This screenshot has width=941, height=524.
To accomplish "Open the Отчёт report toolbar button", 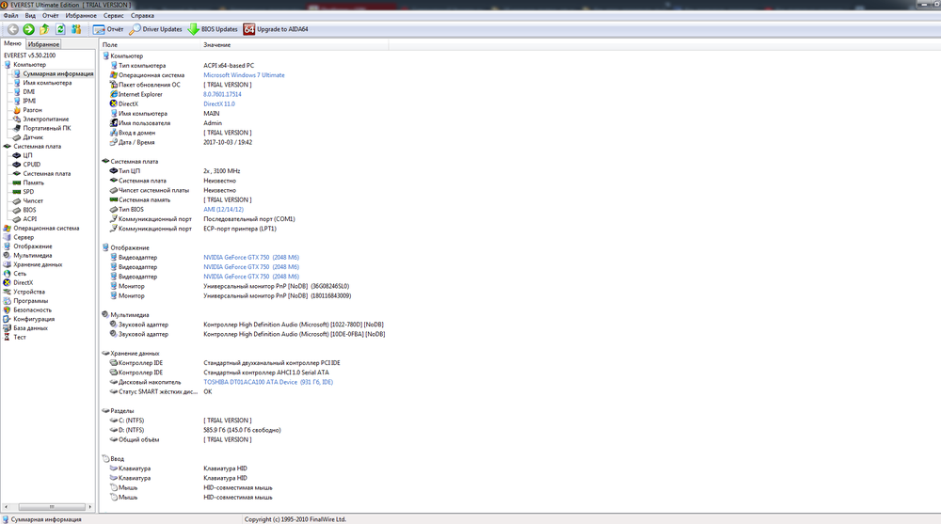I will click(x=108, y=29).
